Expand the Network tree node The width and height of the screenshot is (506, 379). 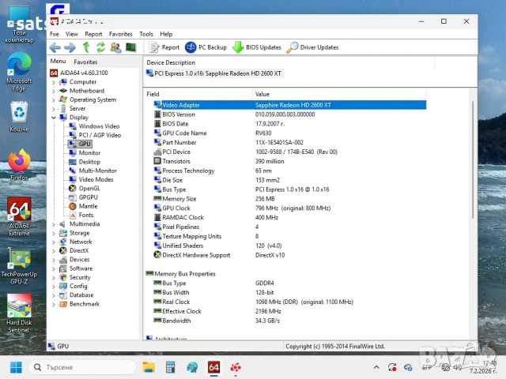54,242
